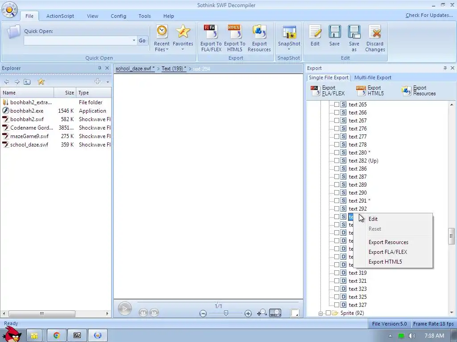Choose Export FLA/FLEX in the context menu
The width and height of the screenshot is (457, 342).
click(x=388, y=252)
